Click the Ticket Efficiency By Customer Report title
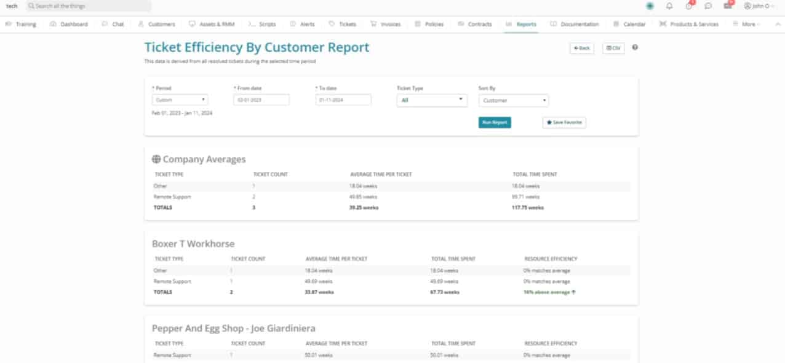Screen dimensions: 785x363 (257, 47)
